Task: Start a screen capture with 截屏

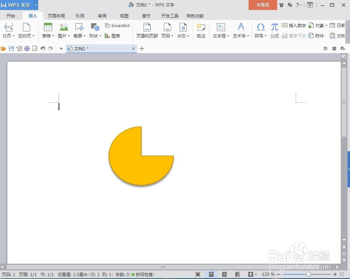Action: click(x=79, y=31)
